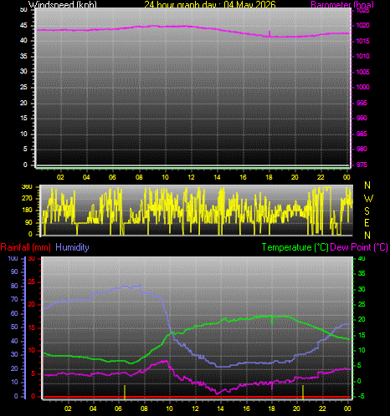Viewport: 390px width, 416px height.
Task: Click 80 on the blue Humidity axis
Action: 14,286
